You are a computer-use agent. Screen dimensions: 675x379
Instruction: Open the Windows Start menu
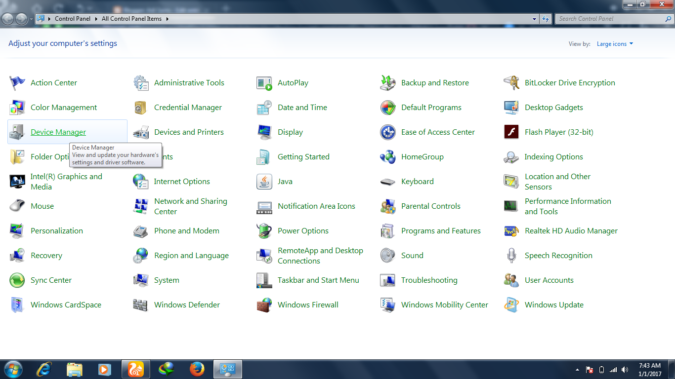13,369
